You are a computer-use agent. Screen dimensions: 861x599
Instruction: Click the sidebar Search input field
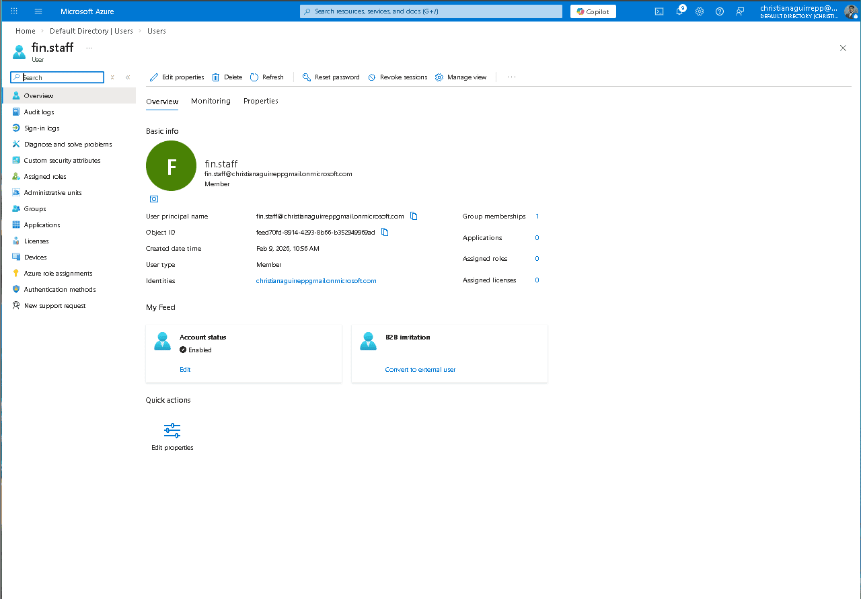pyautogui.click(x=62, y=77)
